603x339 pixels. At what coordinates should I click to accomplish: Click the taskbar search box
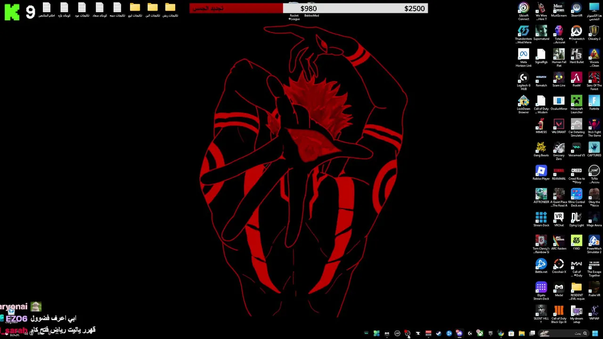click(x=564, y=333)
